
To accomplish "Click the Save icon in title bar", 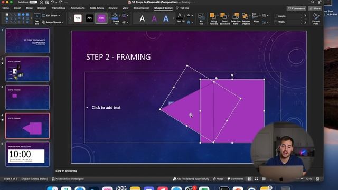I will click(x=47, y=2).
